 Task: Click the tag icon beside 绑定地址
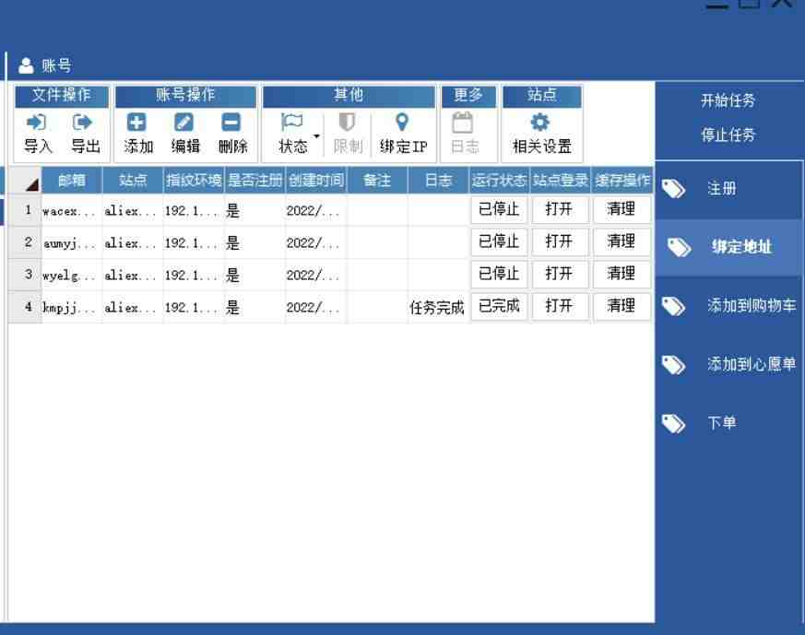point(680,247)
